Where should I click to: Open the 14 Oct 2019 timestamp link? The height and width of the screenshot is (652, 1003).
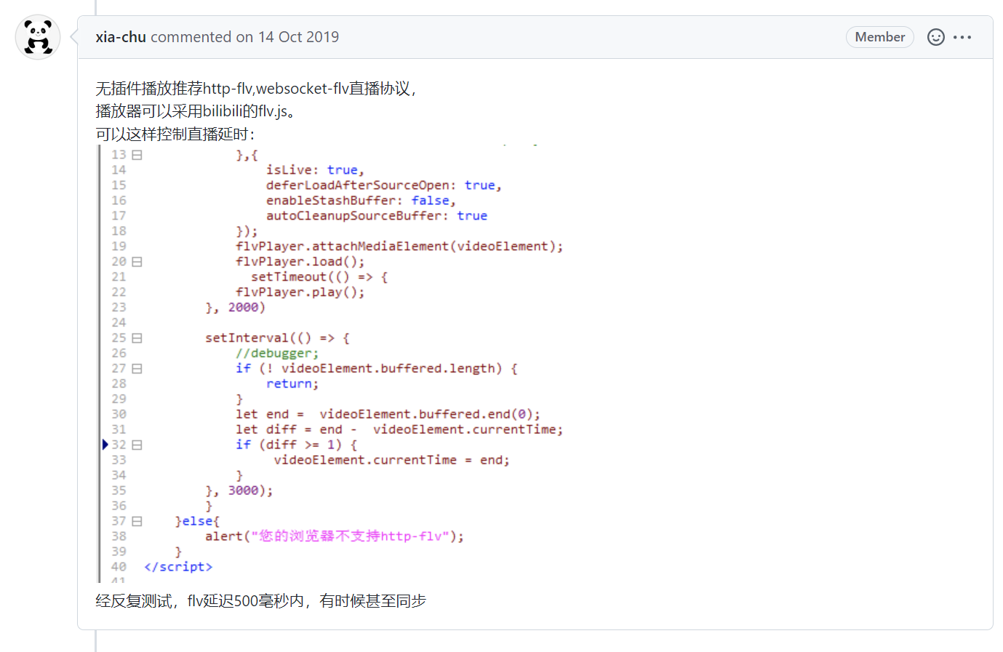point(298,37)
